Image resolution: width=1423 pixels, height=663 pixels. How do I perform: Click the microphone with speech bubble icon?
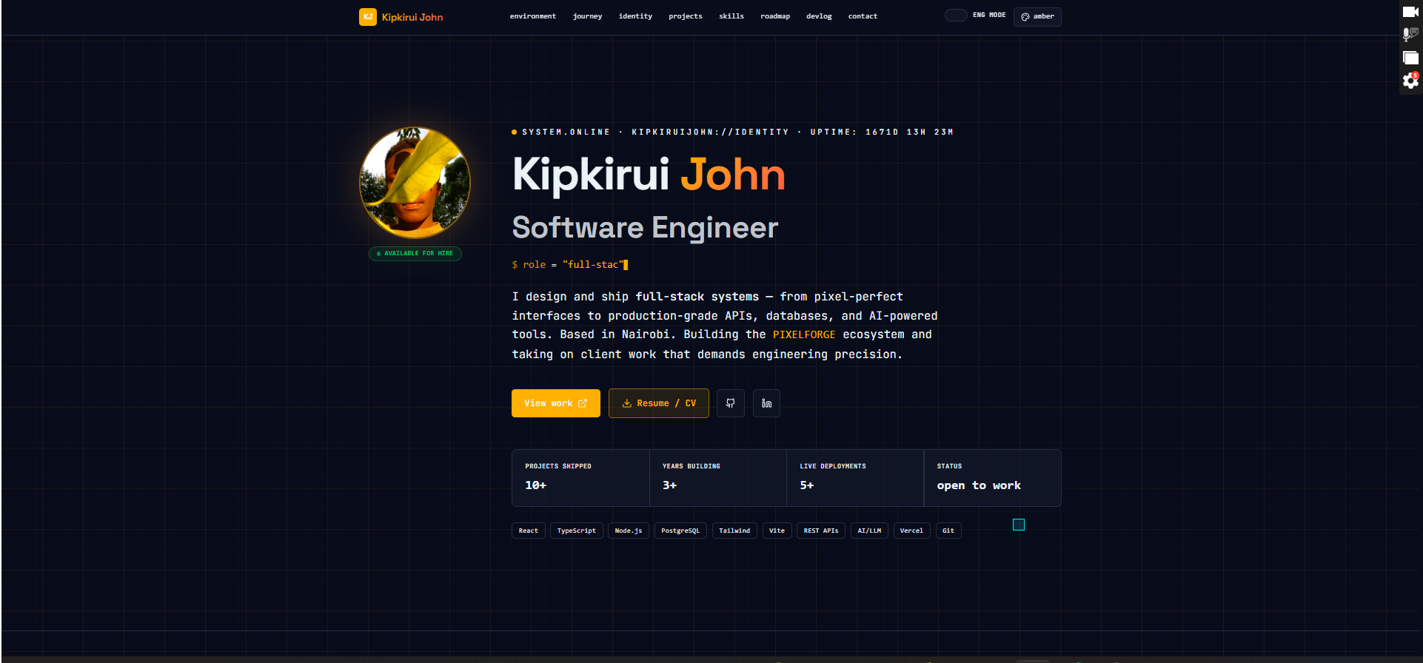pyautogui.click(x=1410, y=34)
